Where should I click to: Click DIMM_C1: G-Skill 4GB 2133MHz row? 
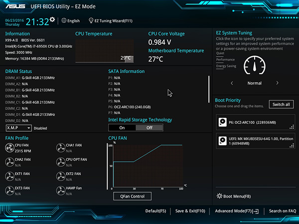coord(30,102)
